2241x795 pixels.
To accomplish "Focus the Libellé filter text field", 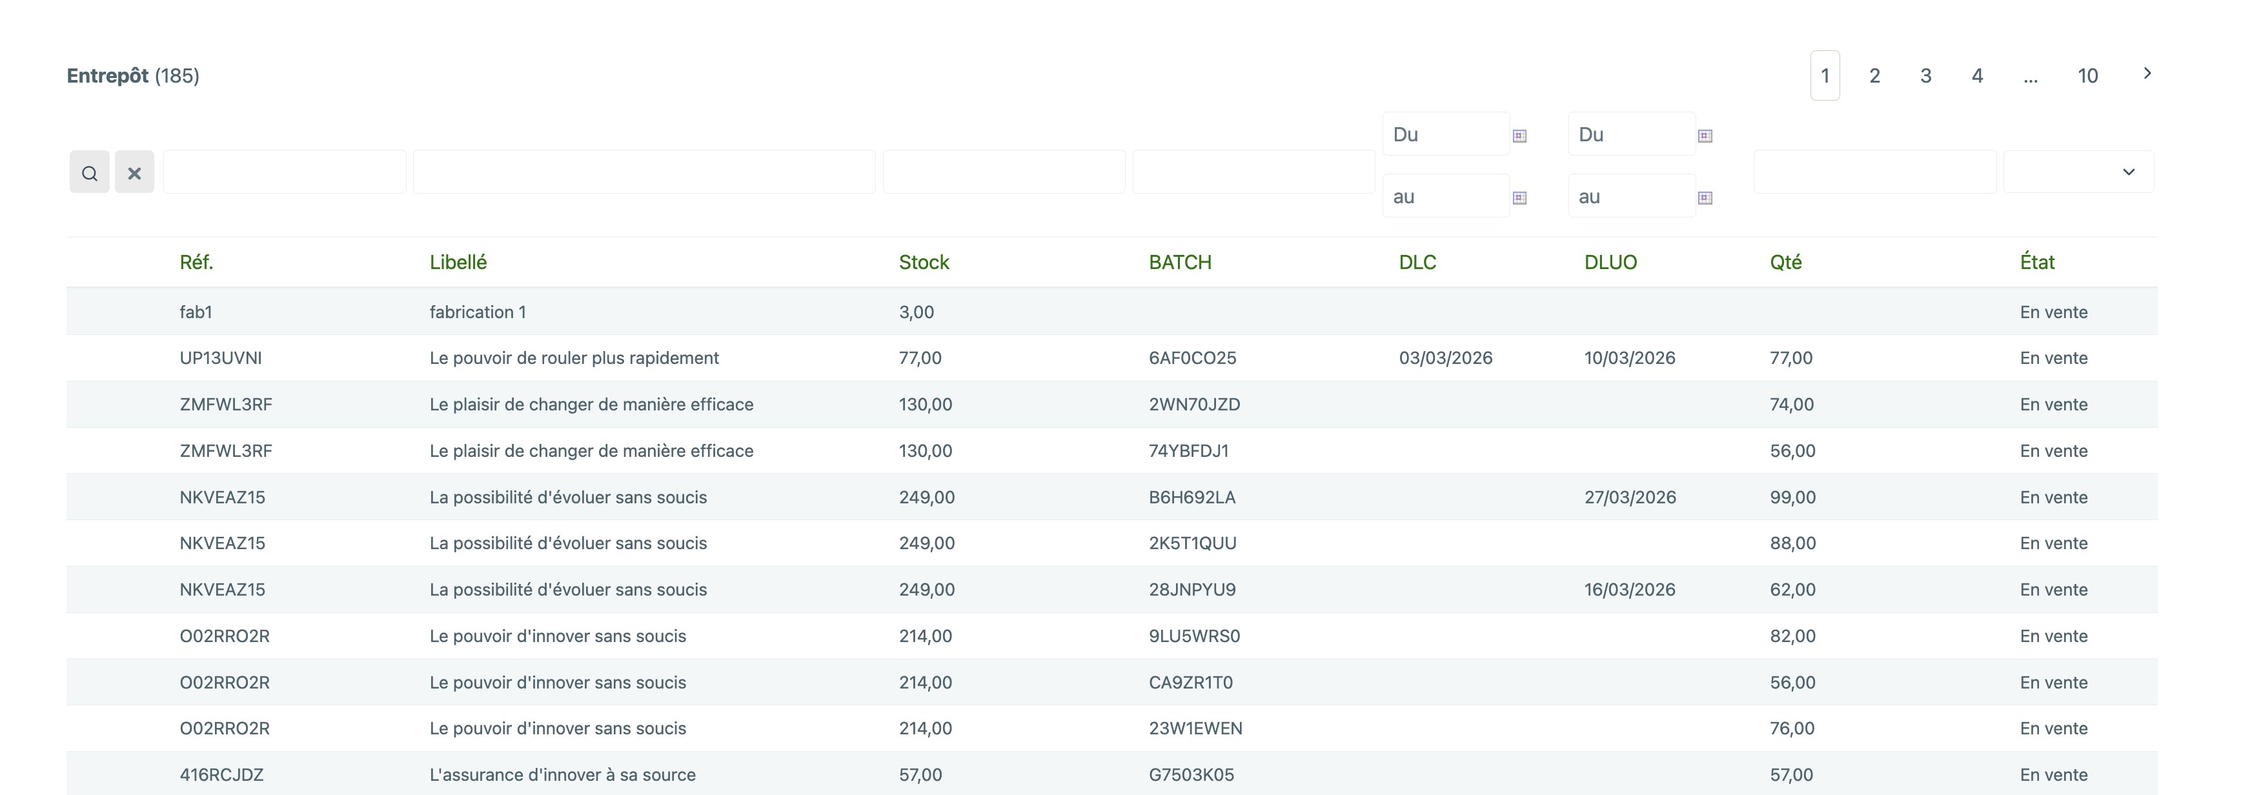I will pos(645,172).
